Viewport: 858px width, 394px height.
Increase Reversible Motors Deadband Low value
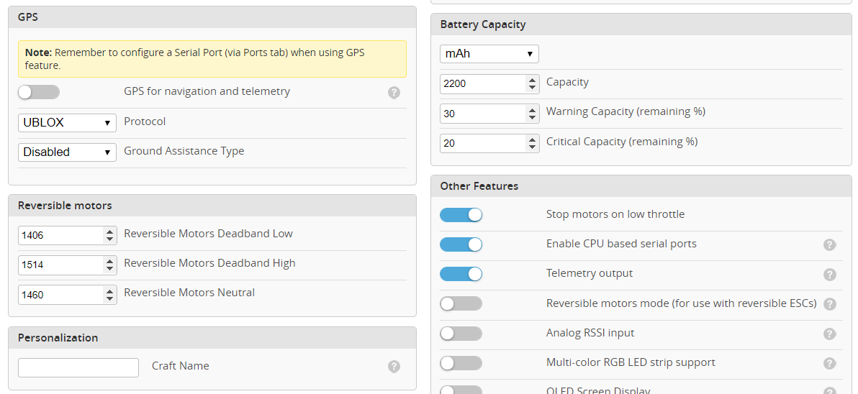pyautogui.click(x=109, y=232)
